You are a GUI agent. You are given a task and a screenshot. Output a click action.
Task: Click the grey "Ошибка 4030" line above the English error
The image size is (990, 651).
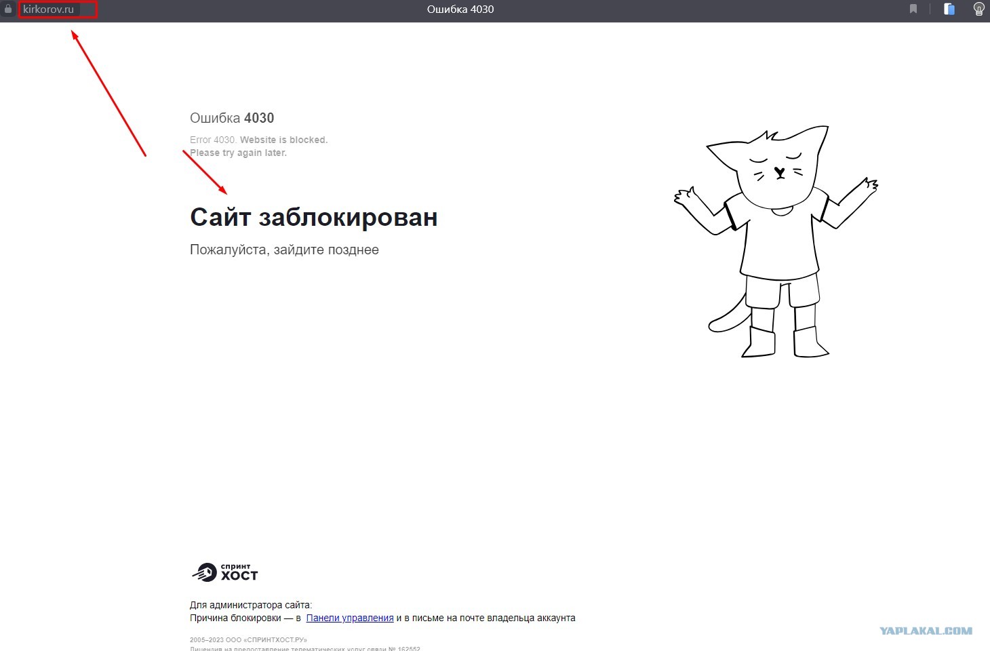[x=232, y=118]
